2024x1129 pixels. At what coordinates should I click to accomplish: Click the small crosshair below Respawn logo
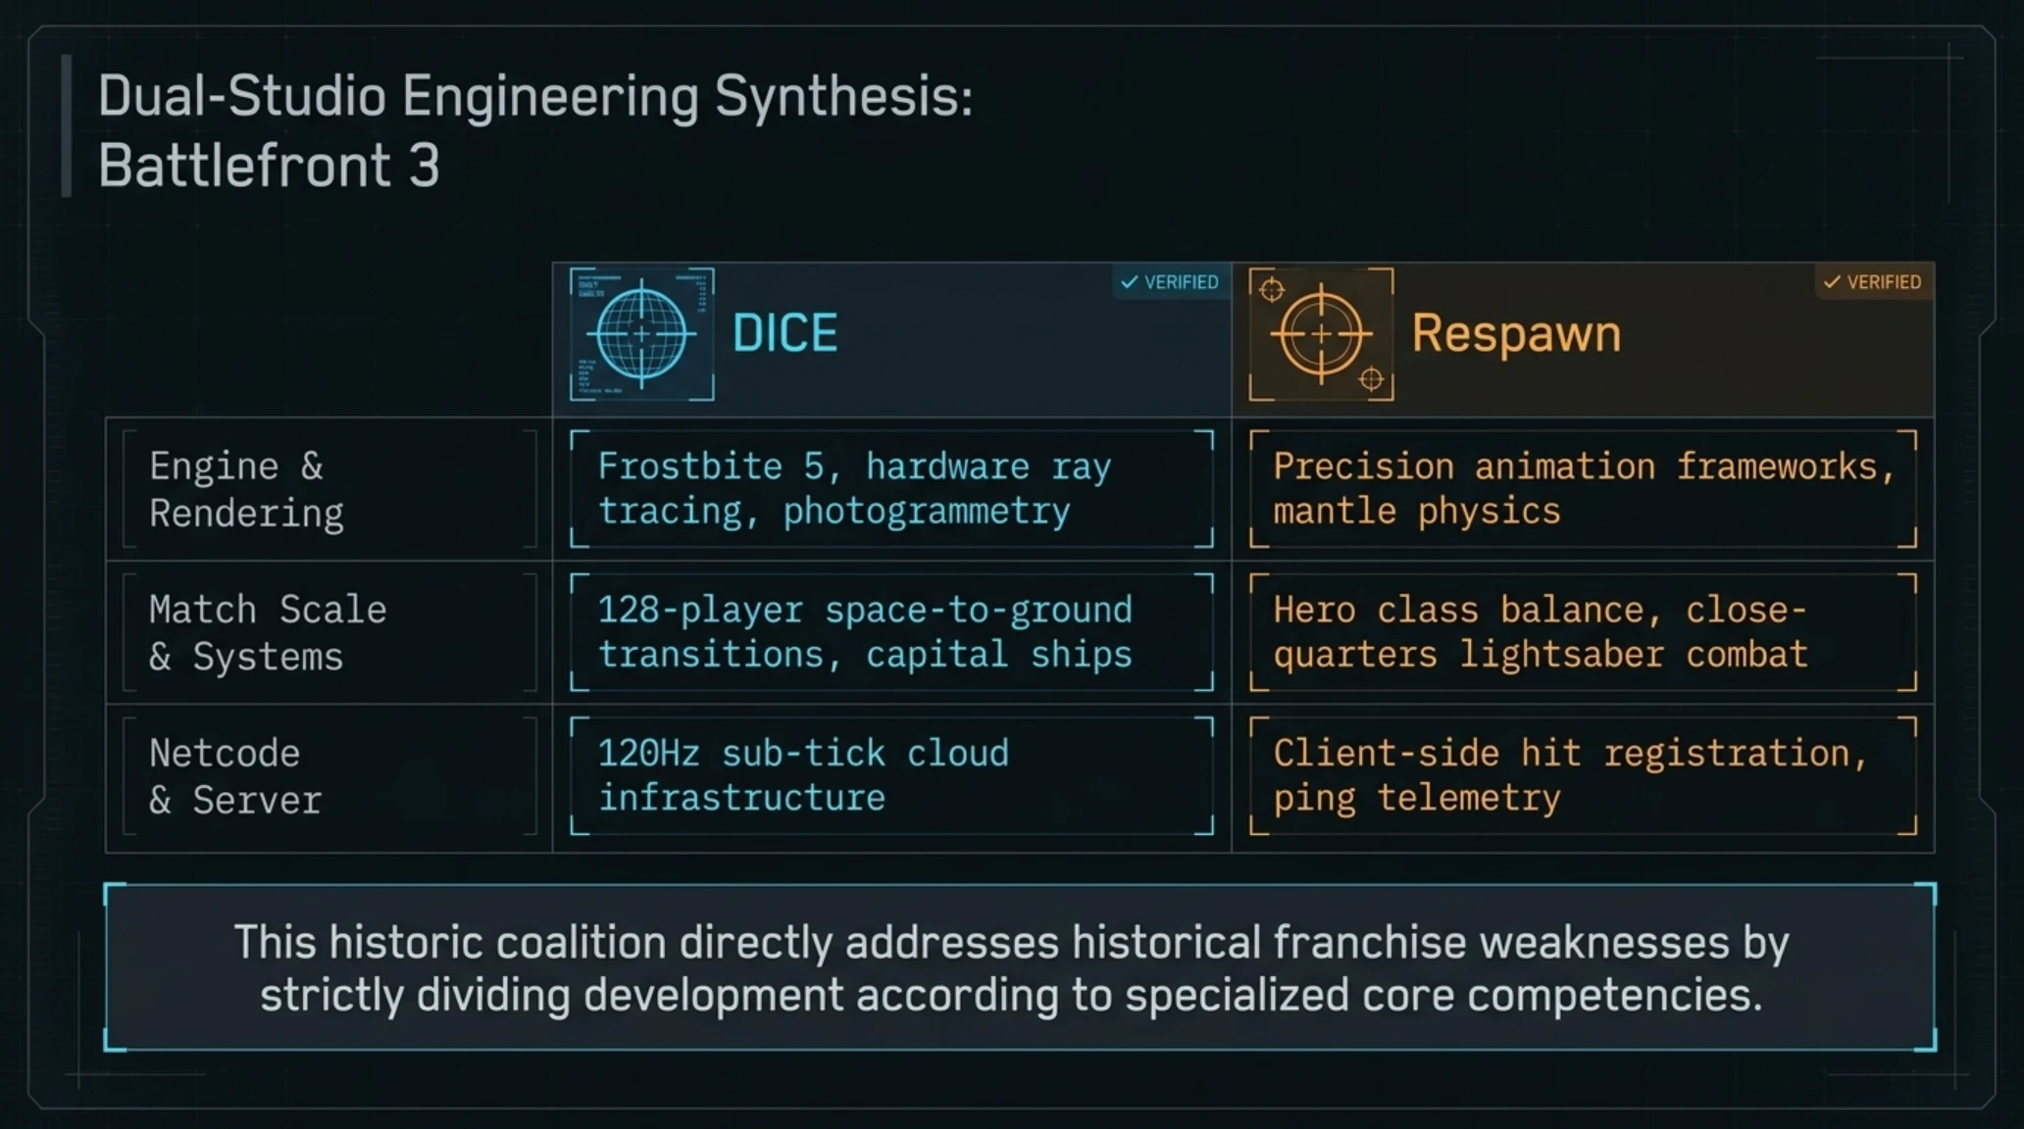click(1372, 378)
